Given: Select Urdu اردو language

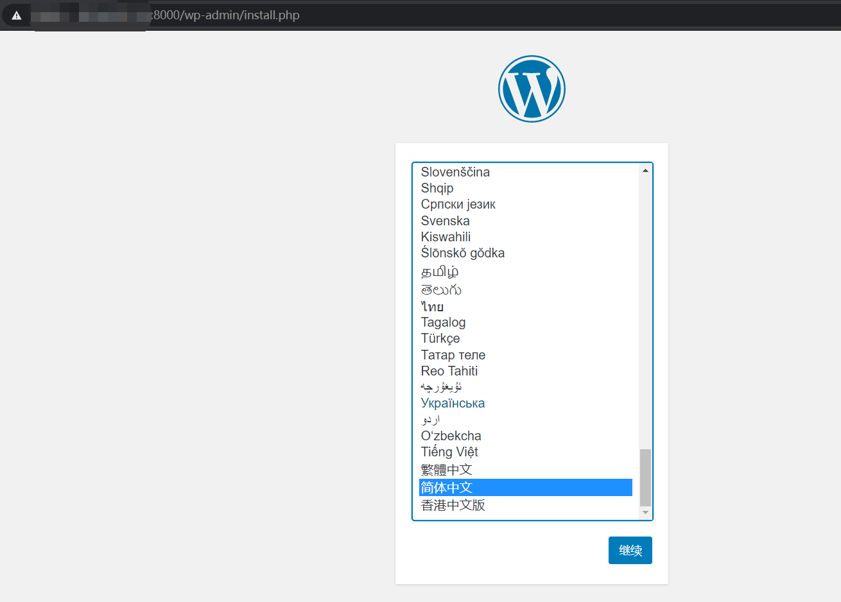Looking at the screenshot, I should coord(526,420).
